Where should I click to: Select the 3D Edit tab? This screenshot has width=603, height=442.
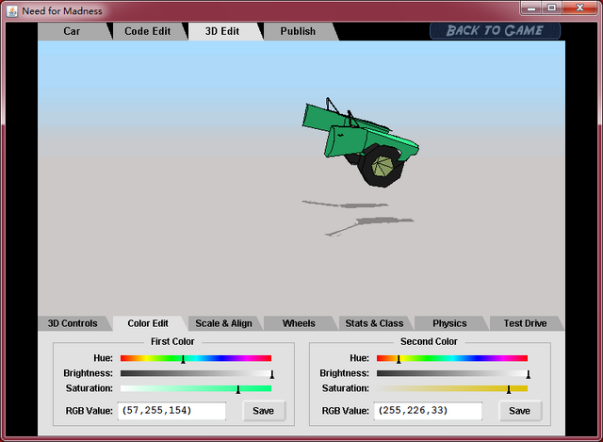pos(222,31)
